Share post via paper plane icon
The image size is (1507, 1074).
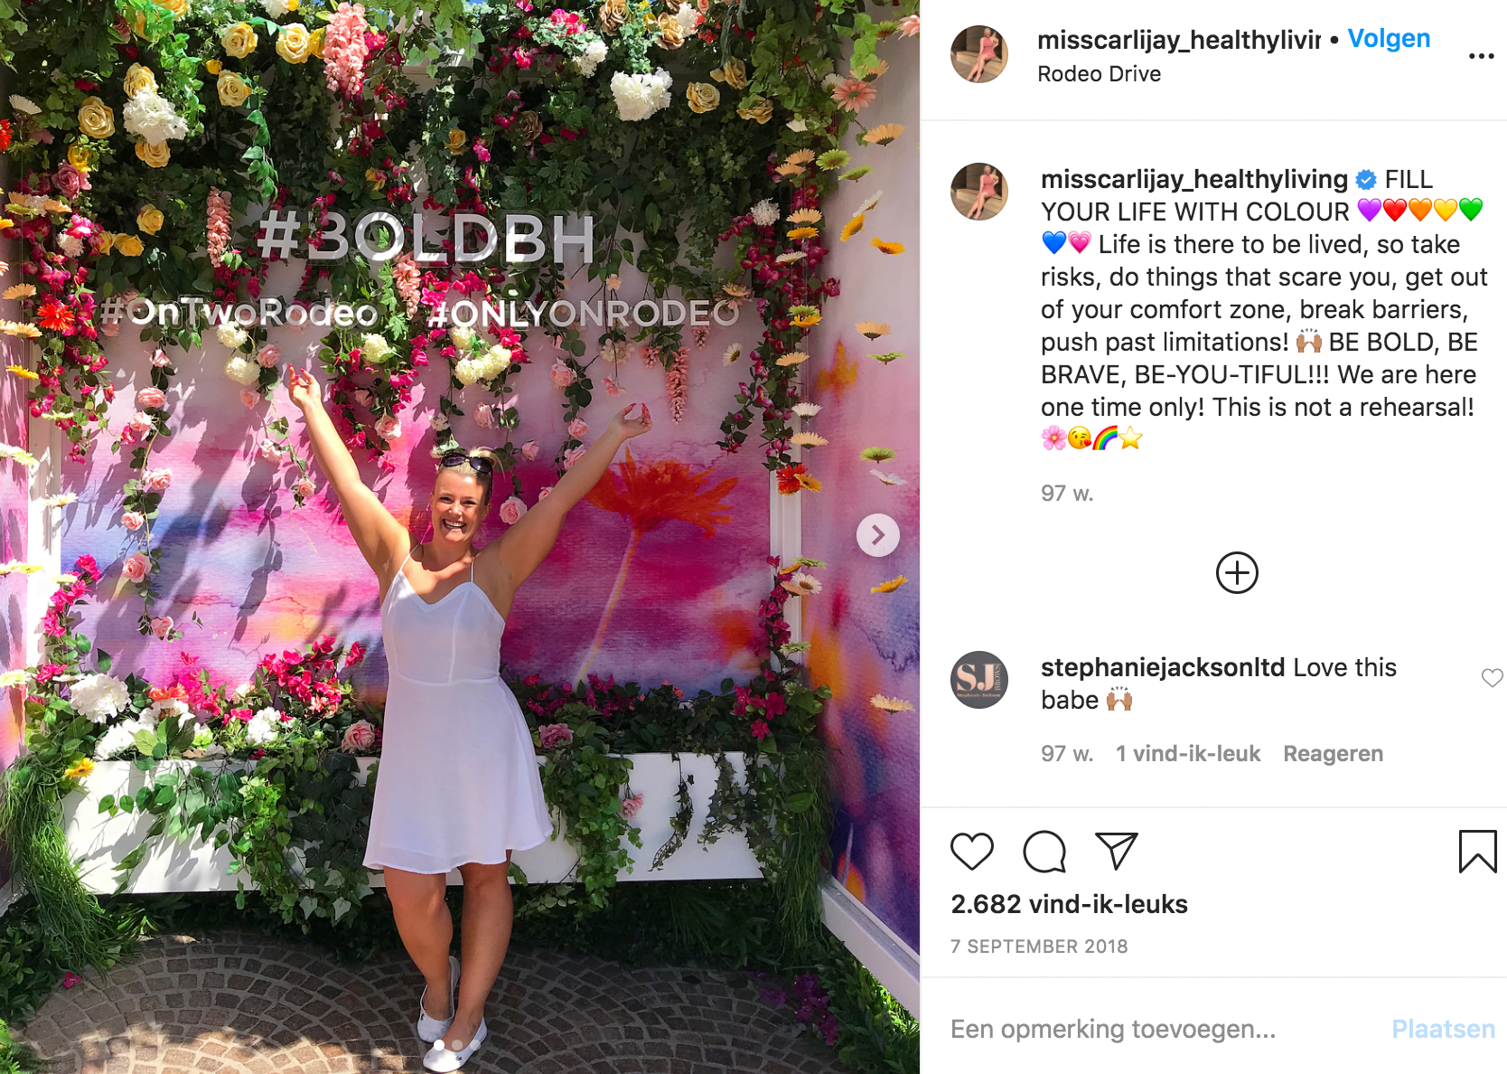pos(1117,851)
